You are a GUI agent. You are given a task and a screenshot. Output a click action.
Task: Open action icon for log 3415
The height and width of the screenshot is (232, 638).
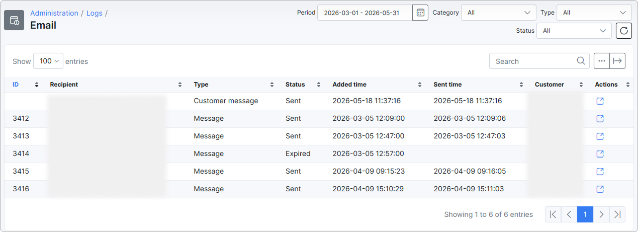coord(600,172)
